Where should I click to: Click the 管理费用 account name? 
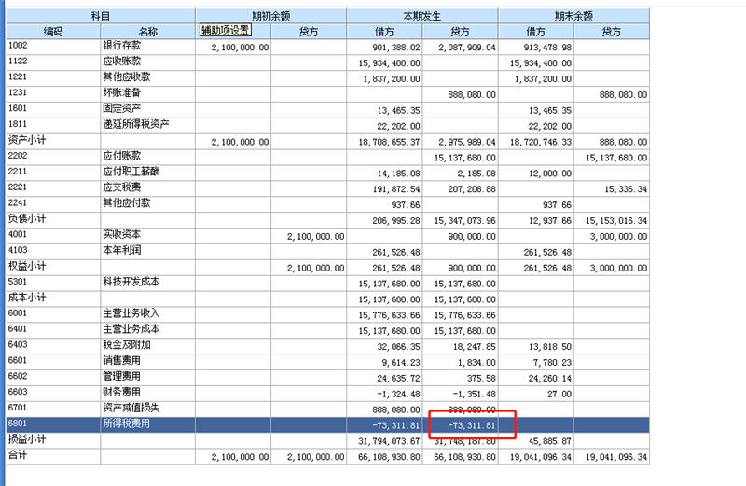pyautogui.click(x=121, y=377)
